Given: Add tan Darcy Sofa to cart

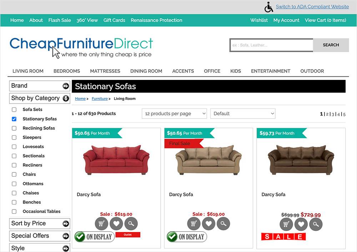Looking at the screenshot, I should pos(194,224).
